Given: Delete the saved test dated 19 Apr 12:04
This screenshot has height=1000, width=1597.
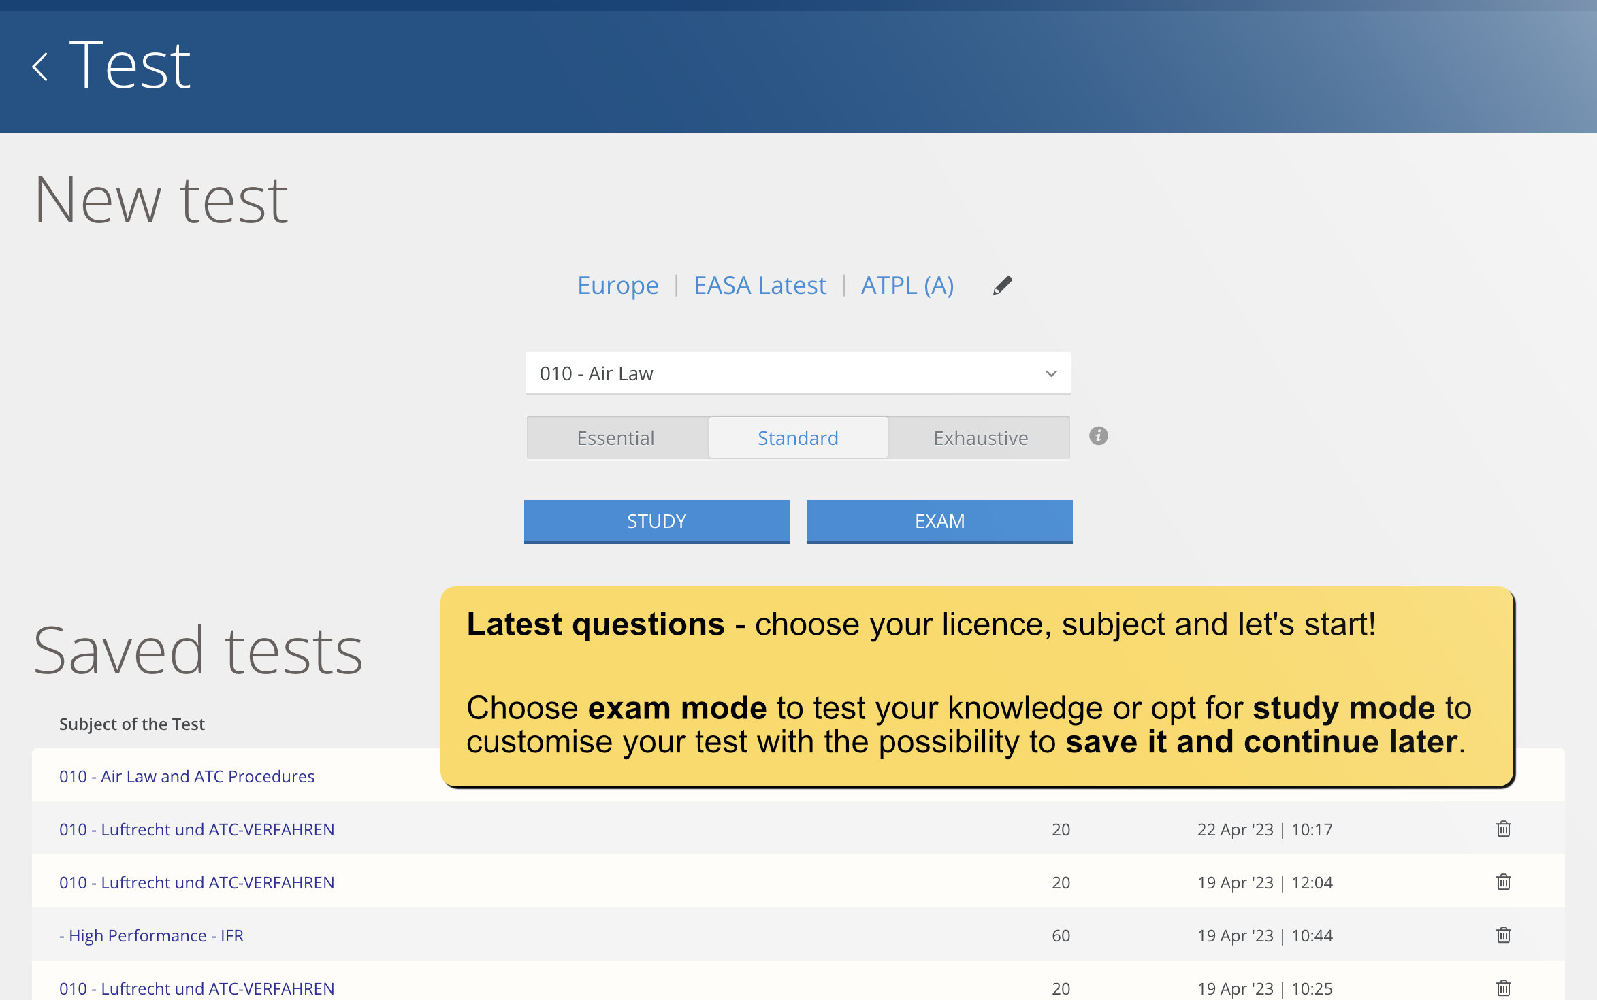Looking at the screenshot, I should click(x=1502, y=882).
